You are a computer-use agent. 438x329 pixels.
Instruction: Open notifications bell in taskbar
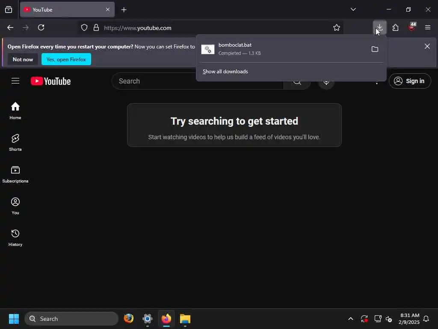coord(426,319)
